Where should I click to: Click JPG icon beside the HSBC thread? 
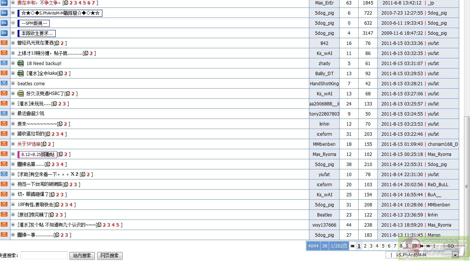point(21,93)
